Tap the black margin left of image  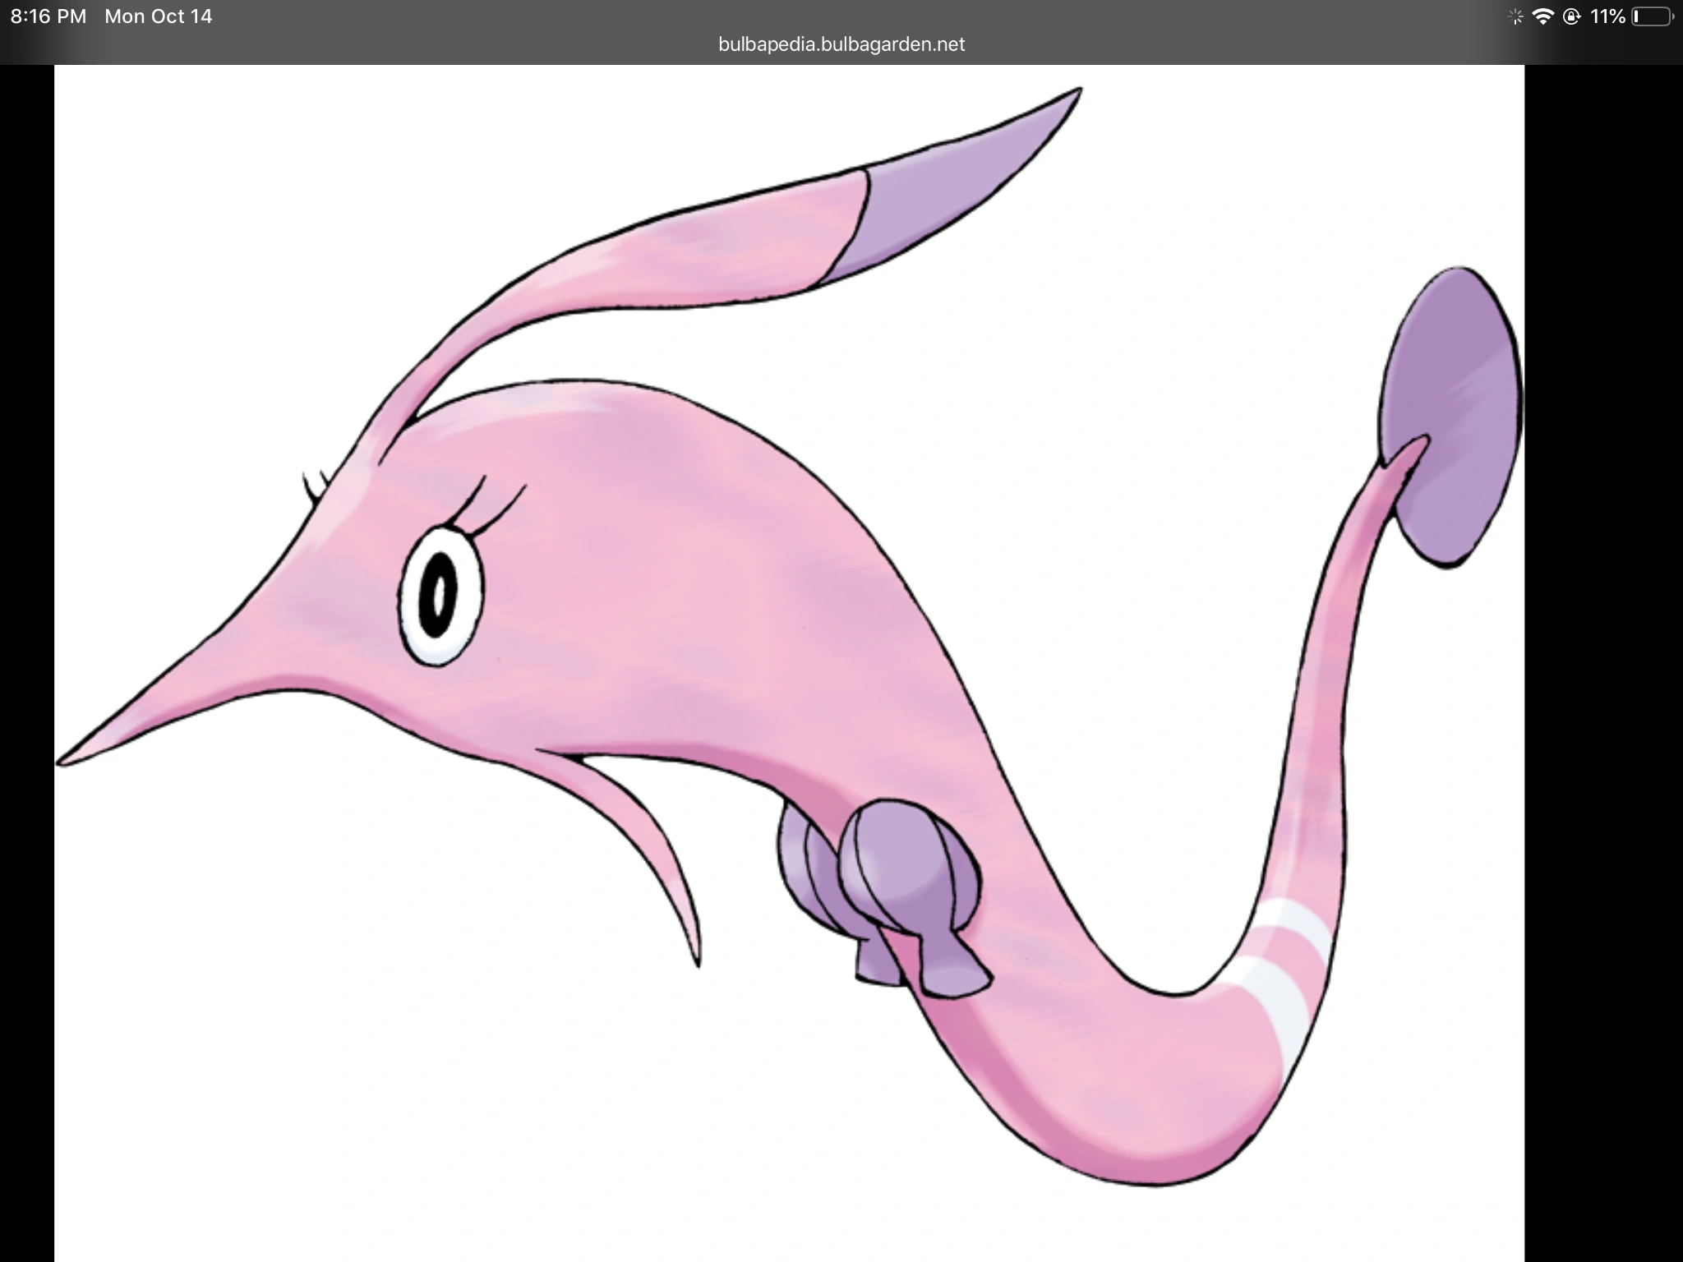click(26, 657)
